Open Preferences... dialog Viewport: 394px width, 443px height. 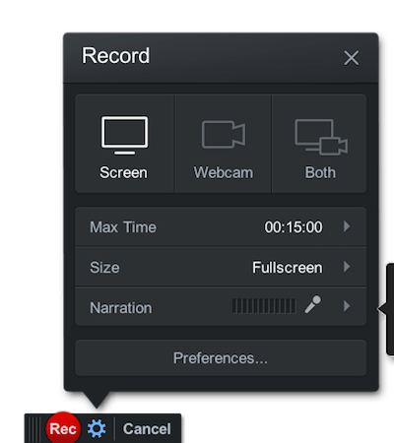click(221, 358)
